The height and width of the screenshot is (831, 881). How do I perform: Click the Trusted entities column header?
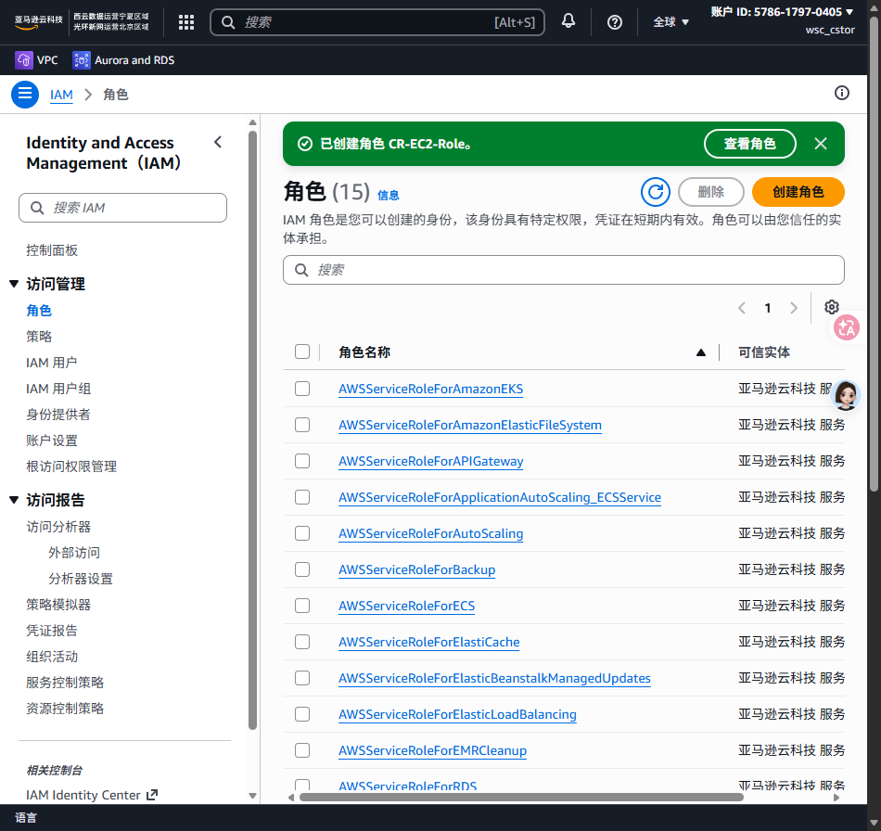[763, 352]
